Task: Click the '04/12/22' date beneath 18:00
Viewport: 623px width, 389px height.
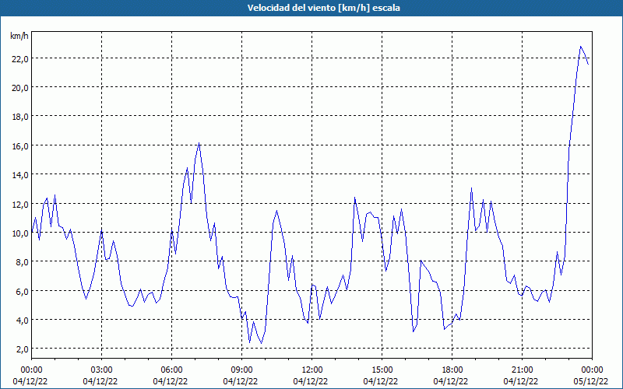Action: pyautogui.click(x=451, y=381)
